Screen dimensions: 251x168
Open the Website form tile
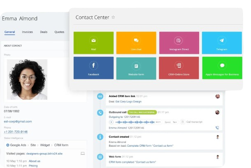136,68
